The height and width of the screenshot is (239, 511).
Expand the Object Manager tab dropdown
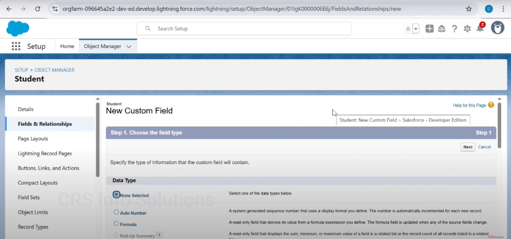[x=129, y=47]
